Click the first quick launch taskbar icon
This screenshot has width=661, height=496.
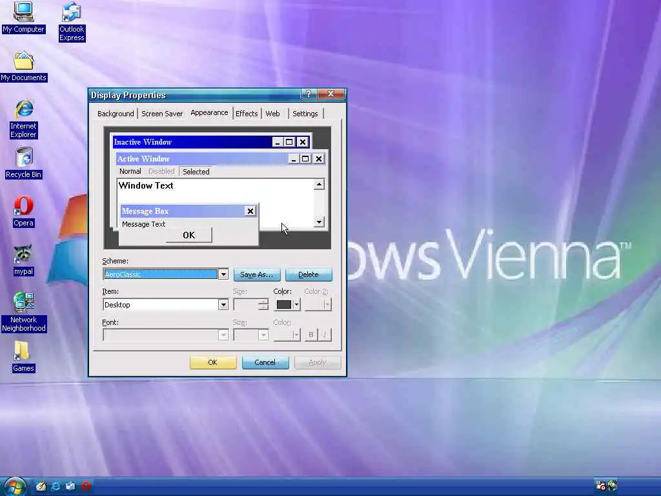(41, 486)
